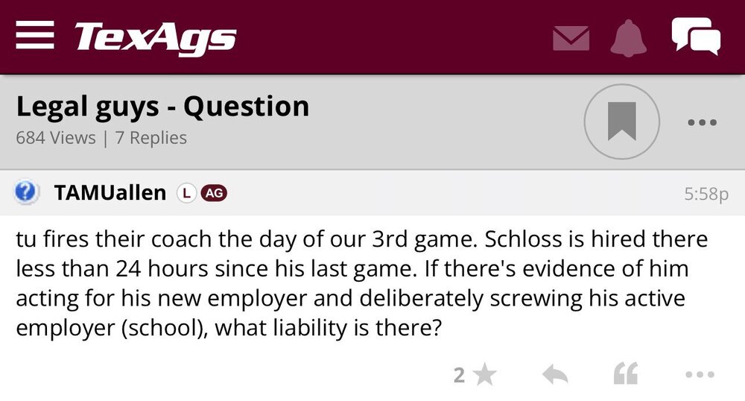Image resolution: width=745 pixels, height=401 pixels.
Task: Open TAMUallen's user profile
Action: [x=110, y=192]
